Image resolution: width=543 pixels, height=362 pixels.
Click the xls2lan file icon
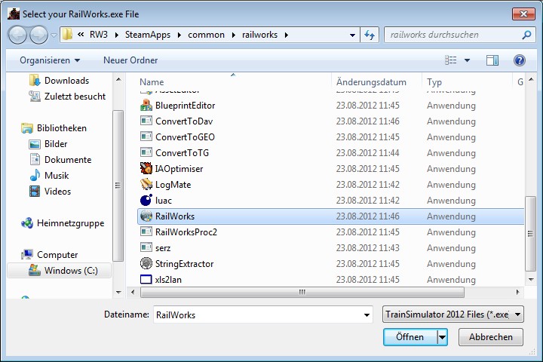click(x=146, y=279)
